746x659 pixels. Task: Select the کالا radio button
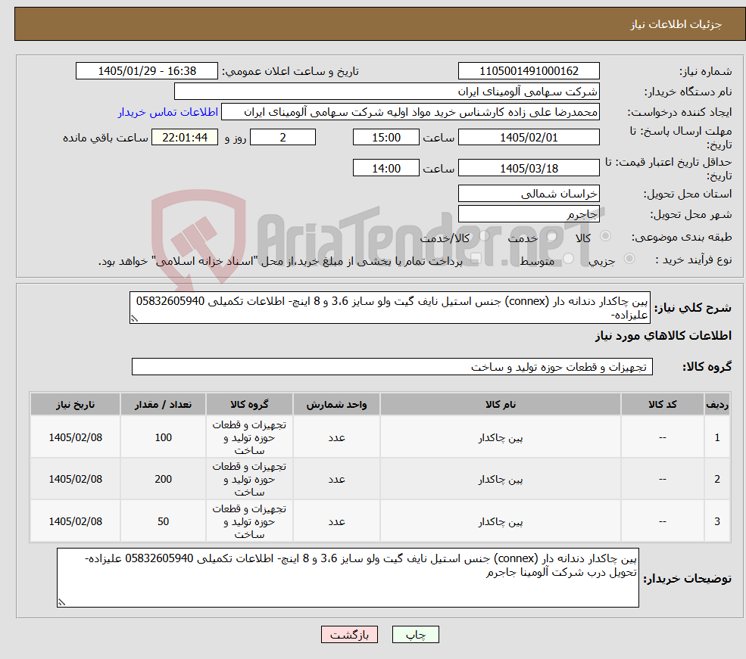pos(606,235)
